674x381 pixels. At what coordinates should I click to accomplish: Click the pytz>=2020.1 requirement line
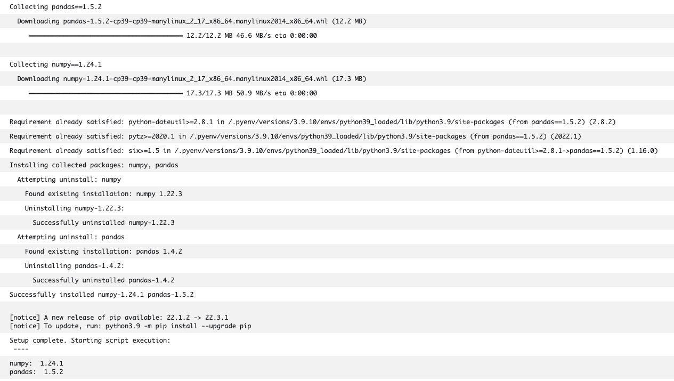[x=295, y=136]
